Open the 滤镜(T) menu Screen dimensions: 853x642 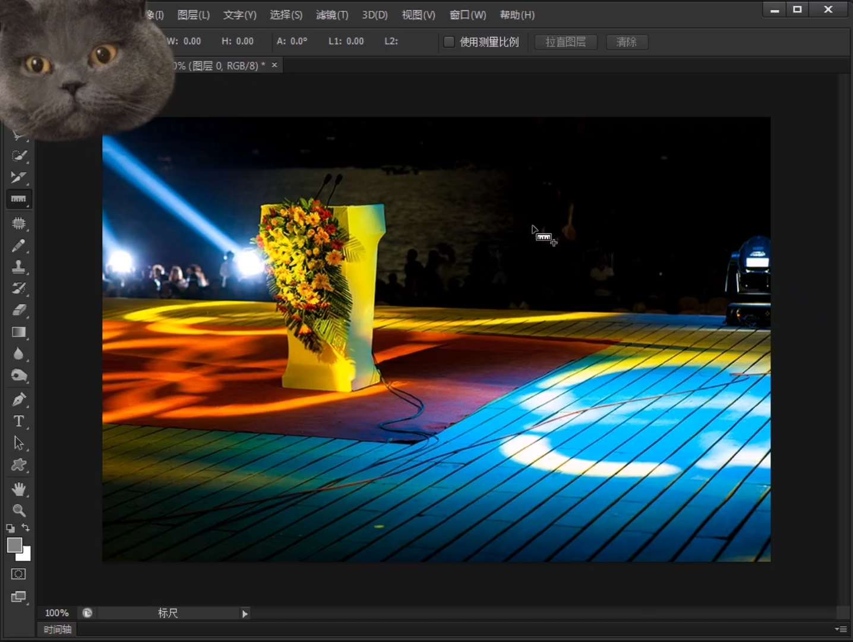(x=332, y=15)
